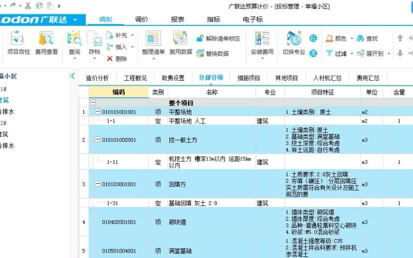413x258 pixels.
Task: Open the 整理清单 organize list icon
Action: [x=153, y=38]
